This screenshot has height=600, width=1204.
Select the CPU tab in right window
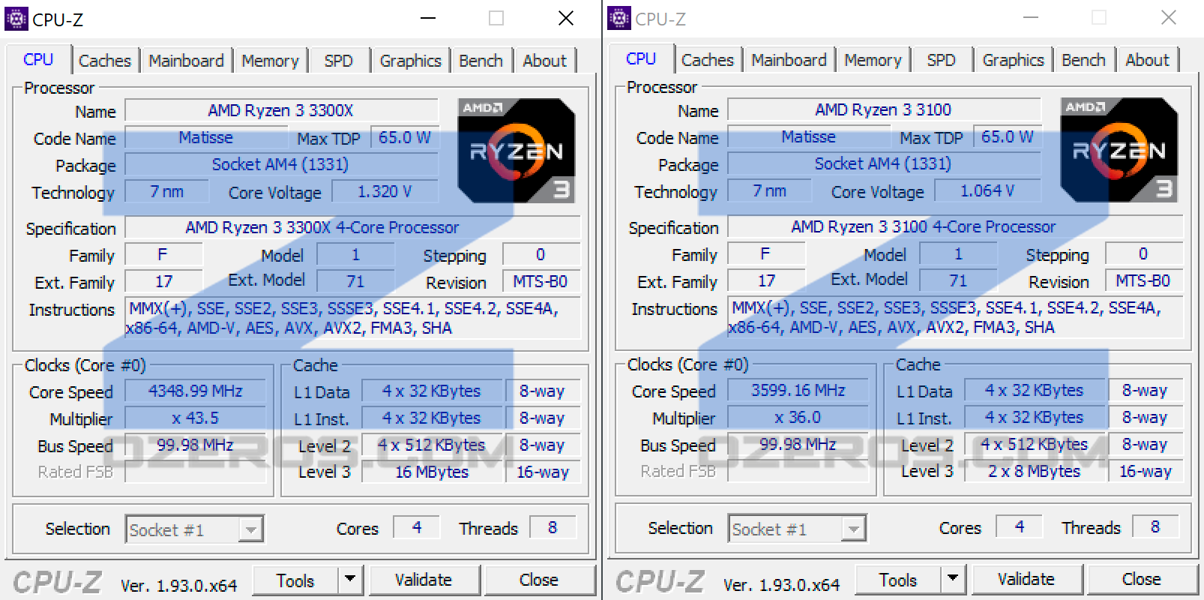pyautogui.click(x=641, y=58)
